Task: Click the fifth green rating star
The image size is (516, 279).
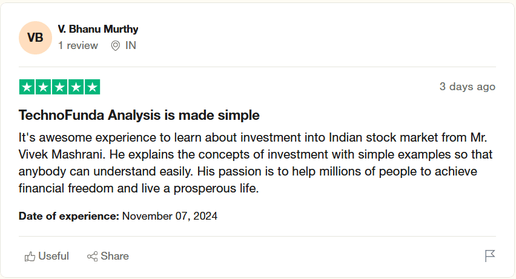Action: pos(93,87)
